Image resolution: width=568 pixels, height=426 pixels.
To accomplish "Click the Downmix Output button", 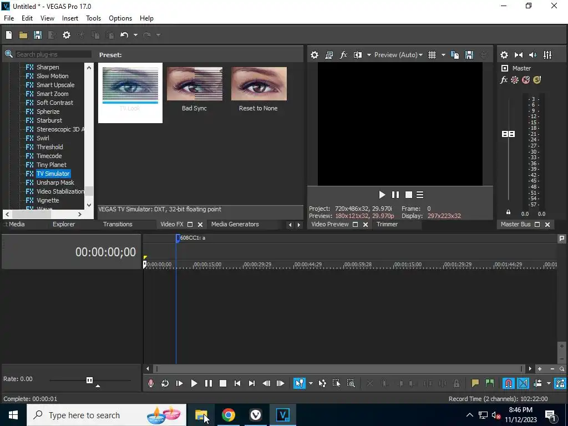I will 519,55.
